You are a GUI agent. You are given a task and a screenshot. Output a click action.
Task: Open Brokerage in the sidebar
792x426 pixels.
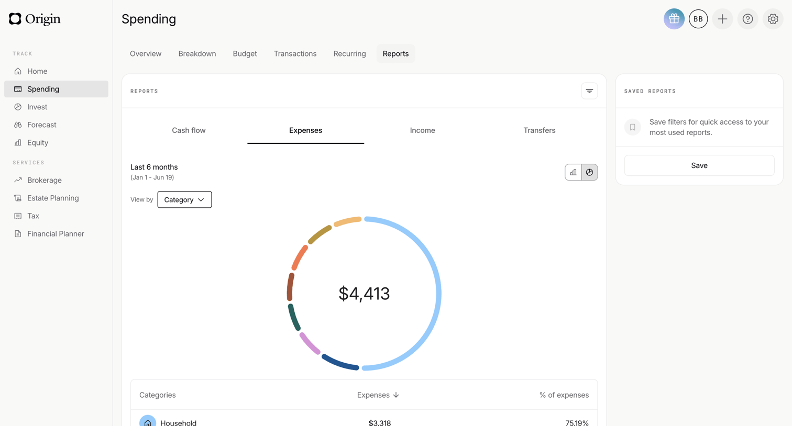tap(56, 180)
